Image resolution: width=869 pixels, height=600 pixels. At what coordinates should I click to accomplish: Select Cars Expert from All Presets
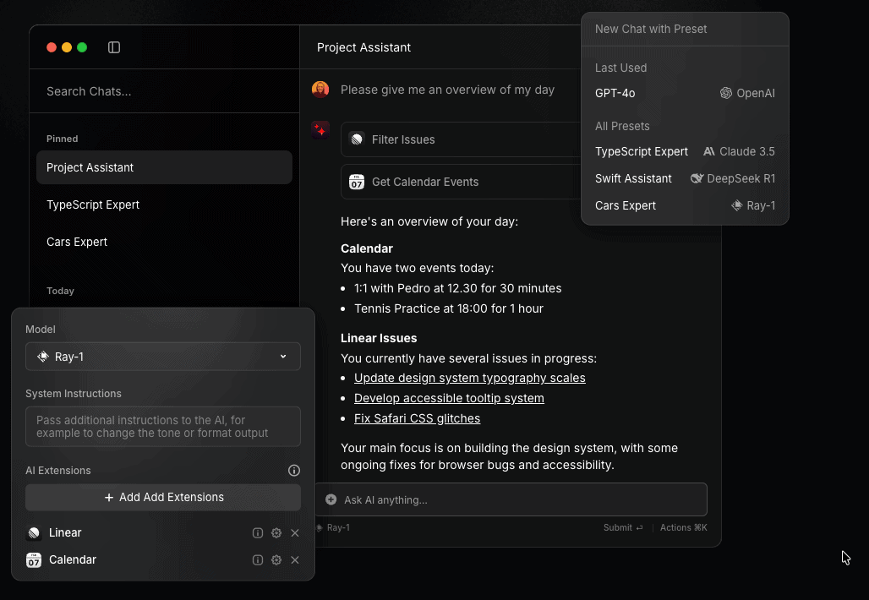coord(626,205)
